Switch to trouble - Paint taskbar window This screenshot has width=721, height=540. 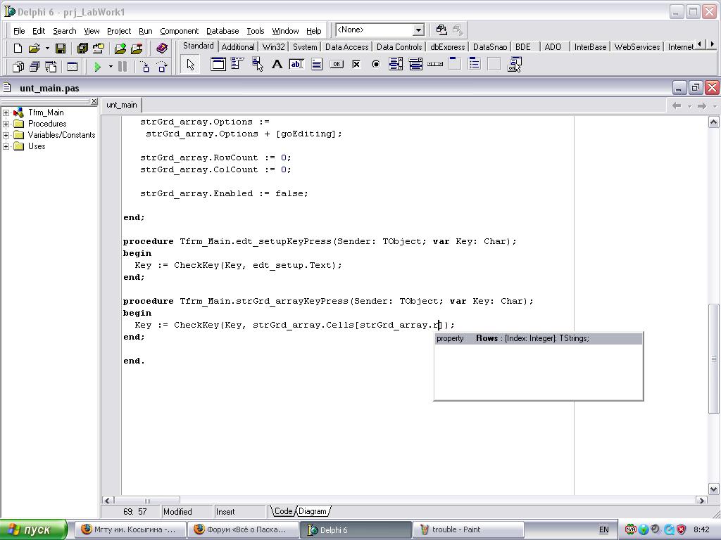[468, 529]
